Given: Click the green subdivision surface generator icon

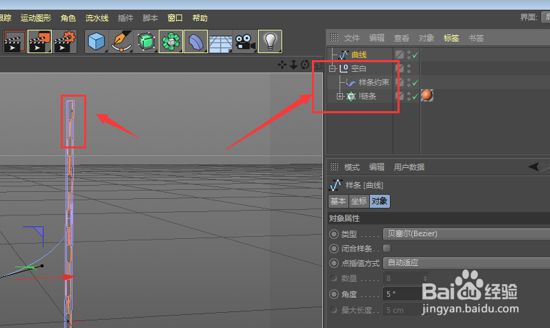Looking at the screenshot, I should click(x=146, y=41).
